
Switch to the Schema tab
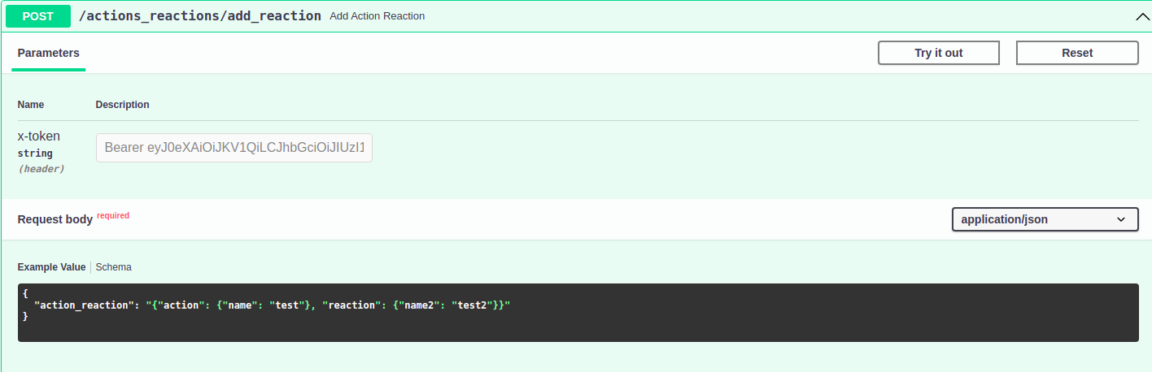114,267
